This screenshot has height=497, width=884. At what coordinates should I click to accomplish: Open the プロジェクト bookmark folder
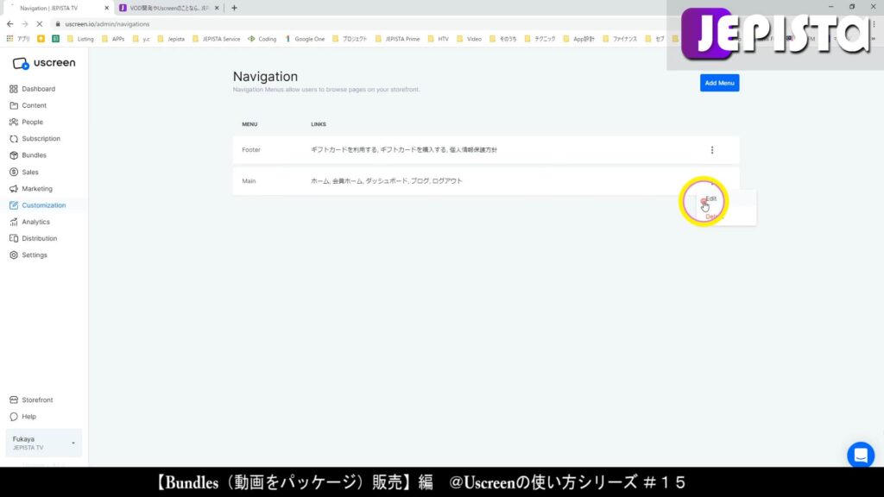pos(350,39)
